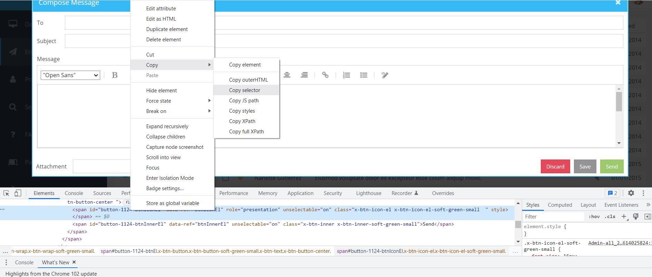Toggle element state with :hov button
Viewport: 652px width, 277px height.
[x=594, y=217]
